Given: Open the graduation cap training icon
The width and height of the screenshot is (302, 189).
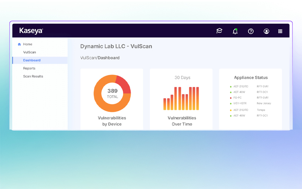Looking at the screenshot, I should point(219,31).
